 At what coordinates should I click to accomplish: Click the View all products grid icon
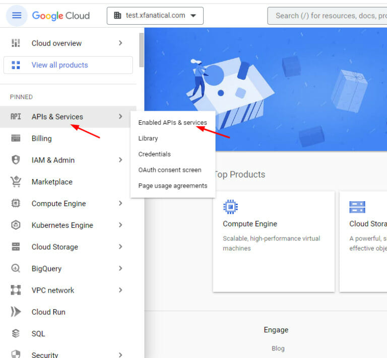[x=16, y=65]
